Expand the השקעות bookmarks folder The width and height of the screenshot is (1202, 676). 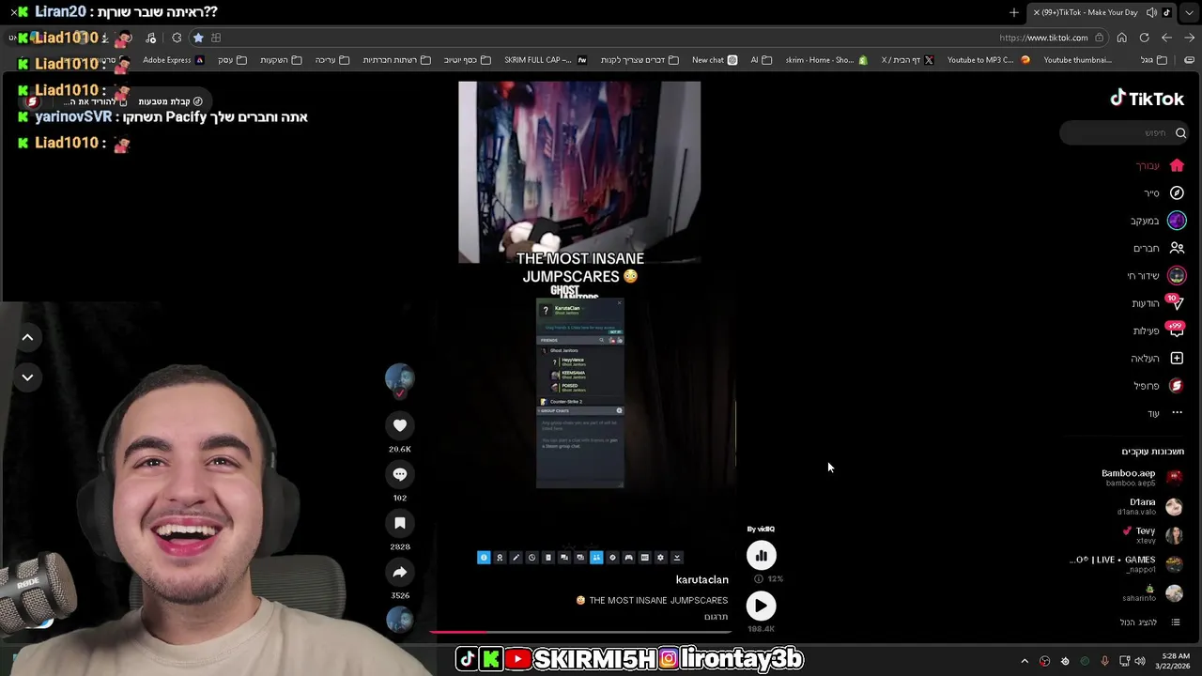(281, 60)
